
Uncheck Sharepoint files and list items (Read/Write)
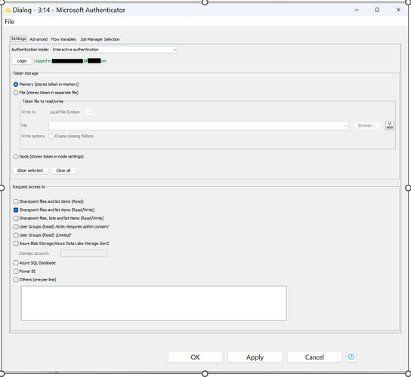tap(16, 210)
